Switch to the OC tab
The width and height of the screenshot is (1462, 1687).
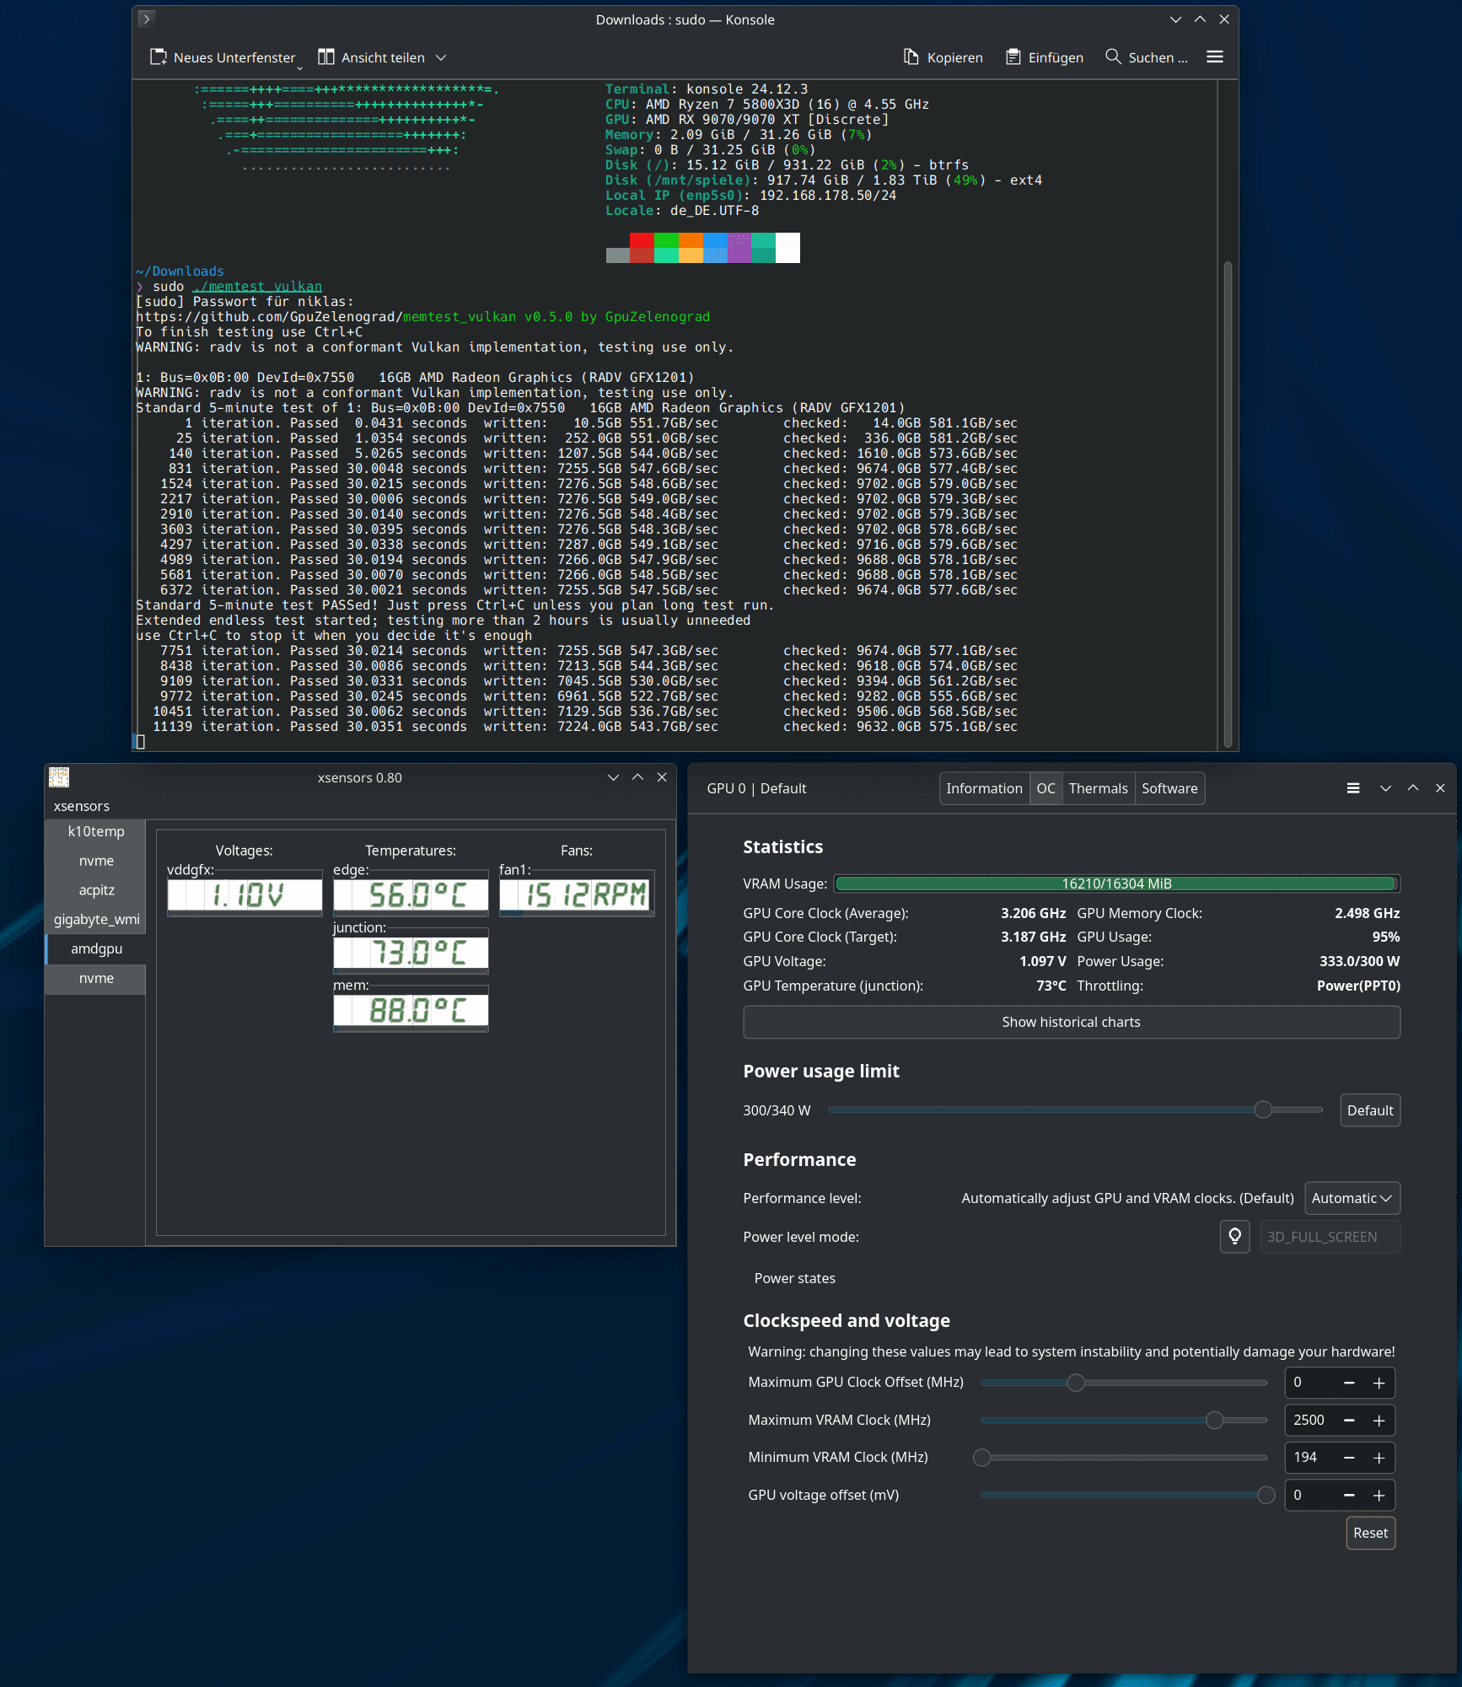point(1045,788)
